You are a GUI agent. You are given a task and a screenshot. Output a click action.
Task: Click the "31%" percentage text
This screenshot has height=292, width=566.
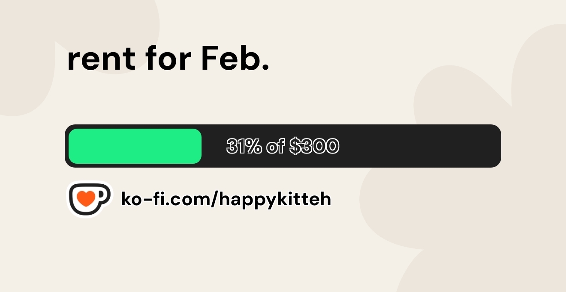(x=244, y=146)
